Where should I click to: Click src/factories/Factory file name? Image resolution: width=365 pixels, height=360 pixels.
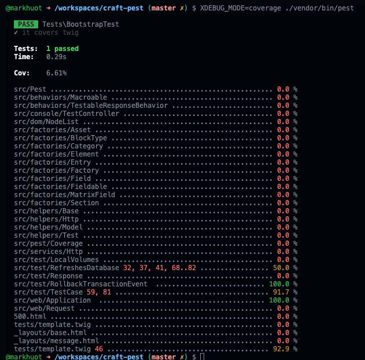(56, 170)
